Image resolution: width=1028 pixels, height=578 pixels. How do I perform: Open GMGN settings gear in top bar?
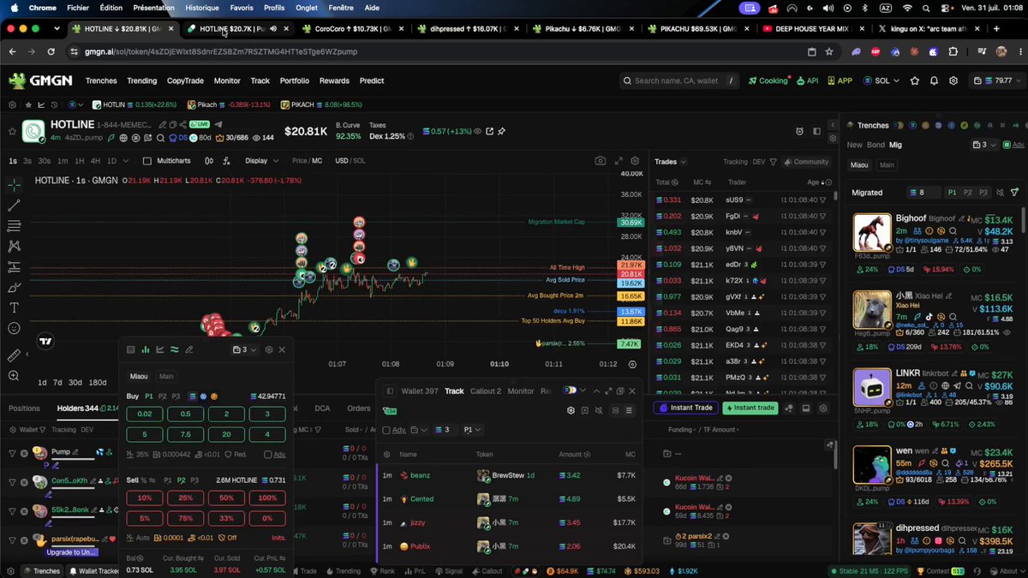[953, 80]
